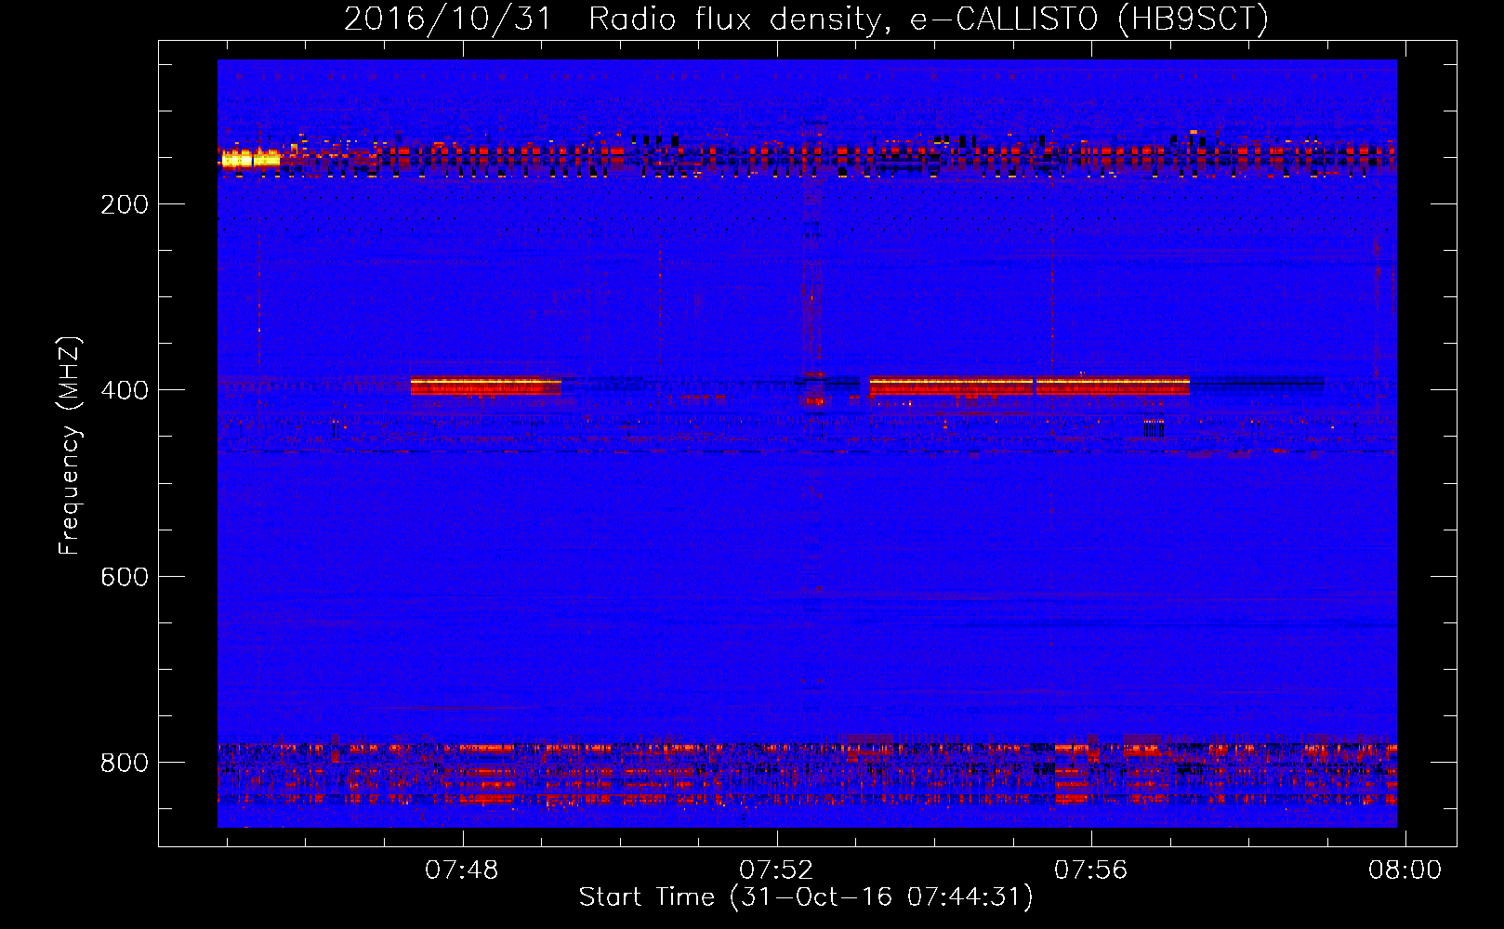Click the 200 MHz frequency tick label

pos(125,204)
